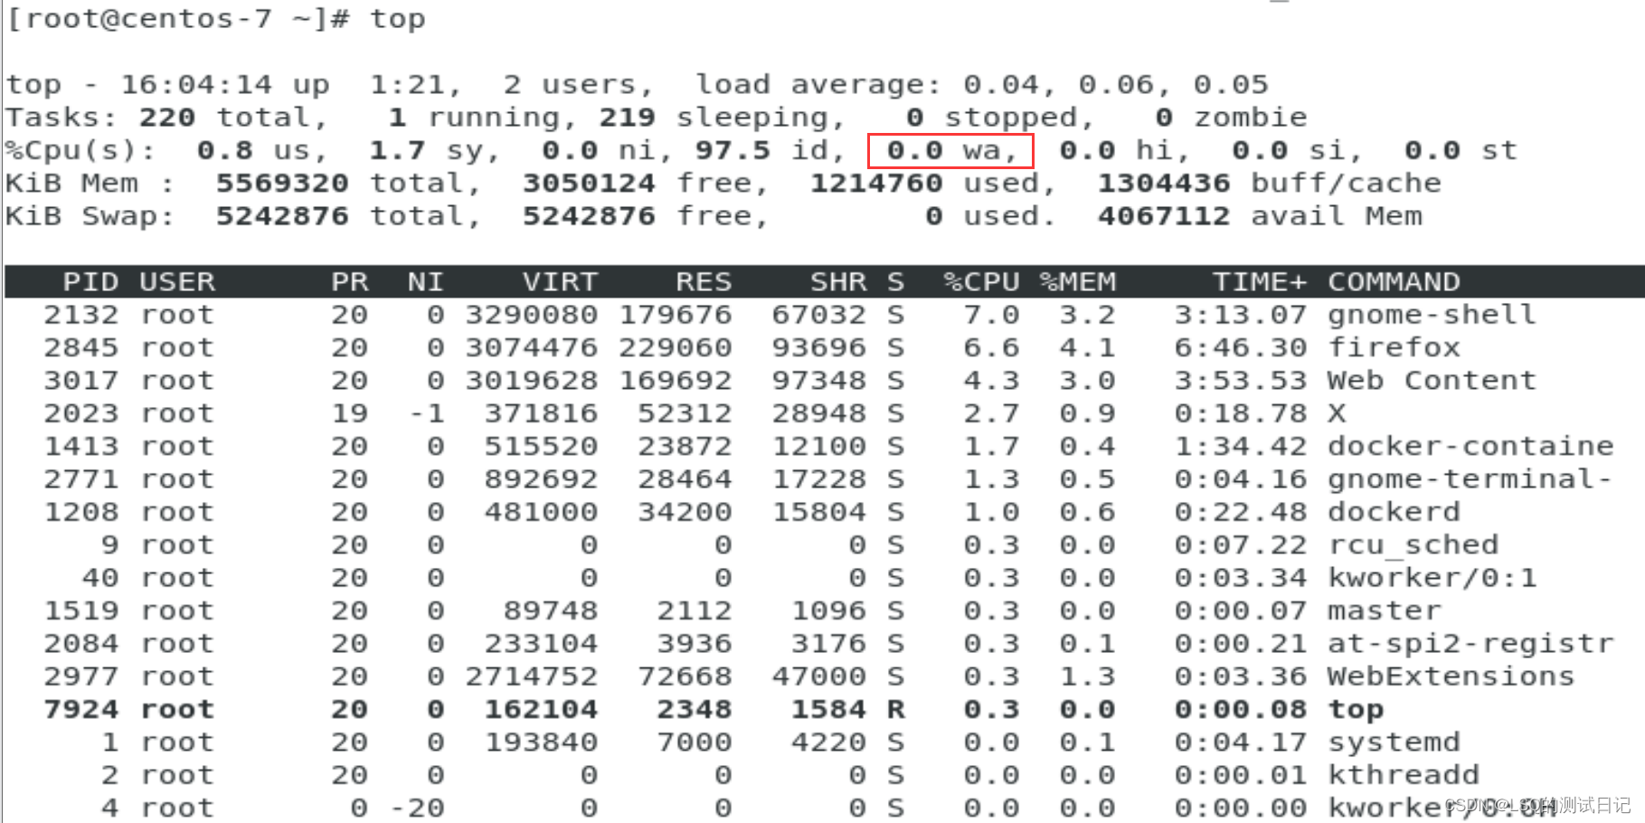Select the docker-containe command name

coord(1470,447)
